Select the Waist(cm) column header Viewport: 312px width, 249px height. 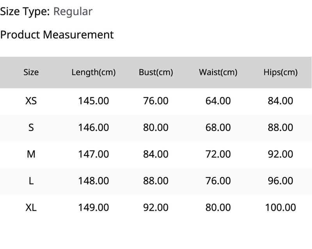coord(218,72)
